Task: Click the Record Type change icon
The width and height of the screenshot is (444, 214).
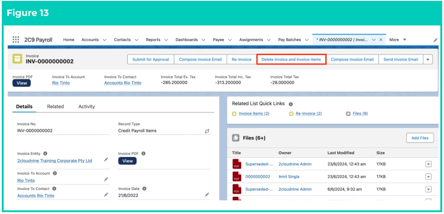Action: [207, 131]
